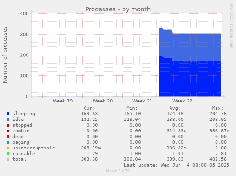Viewport: 236px width, 176px height.
Task: Click the 'Min:' column header
Action: pos(132,108)
